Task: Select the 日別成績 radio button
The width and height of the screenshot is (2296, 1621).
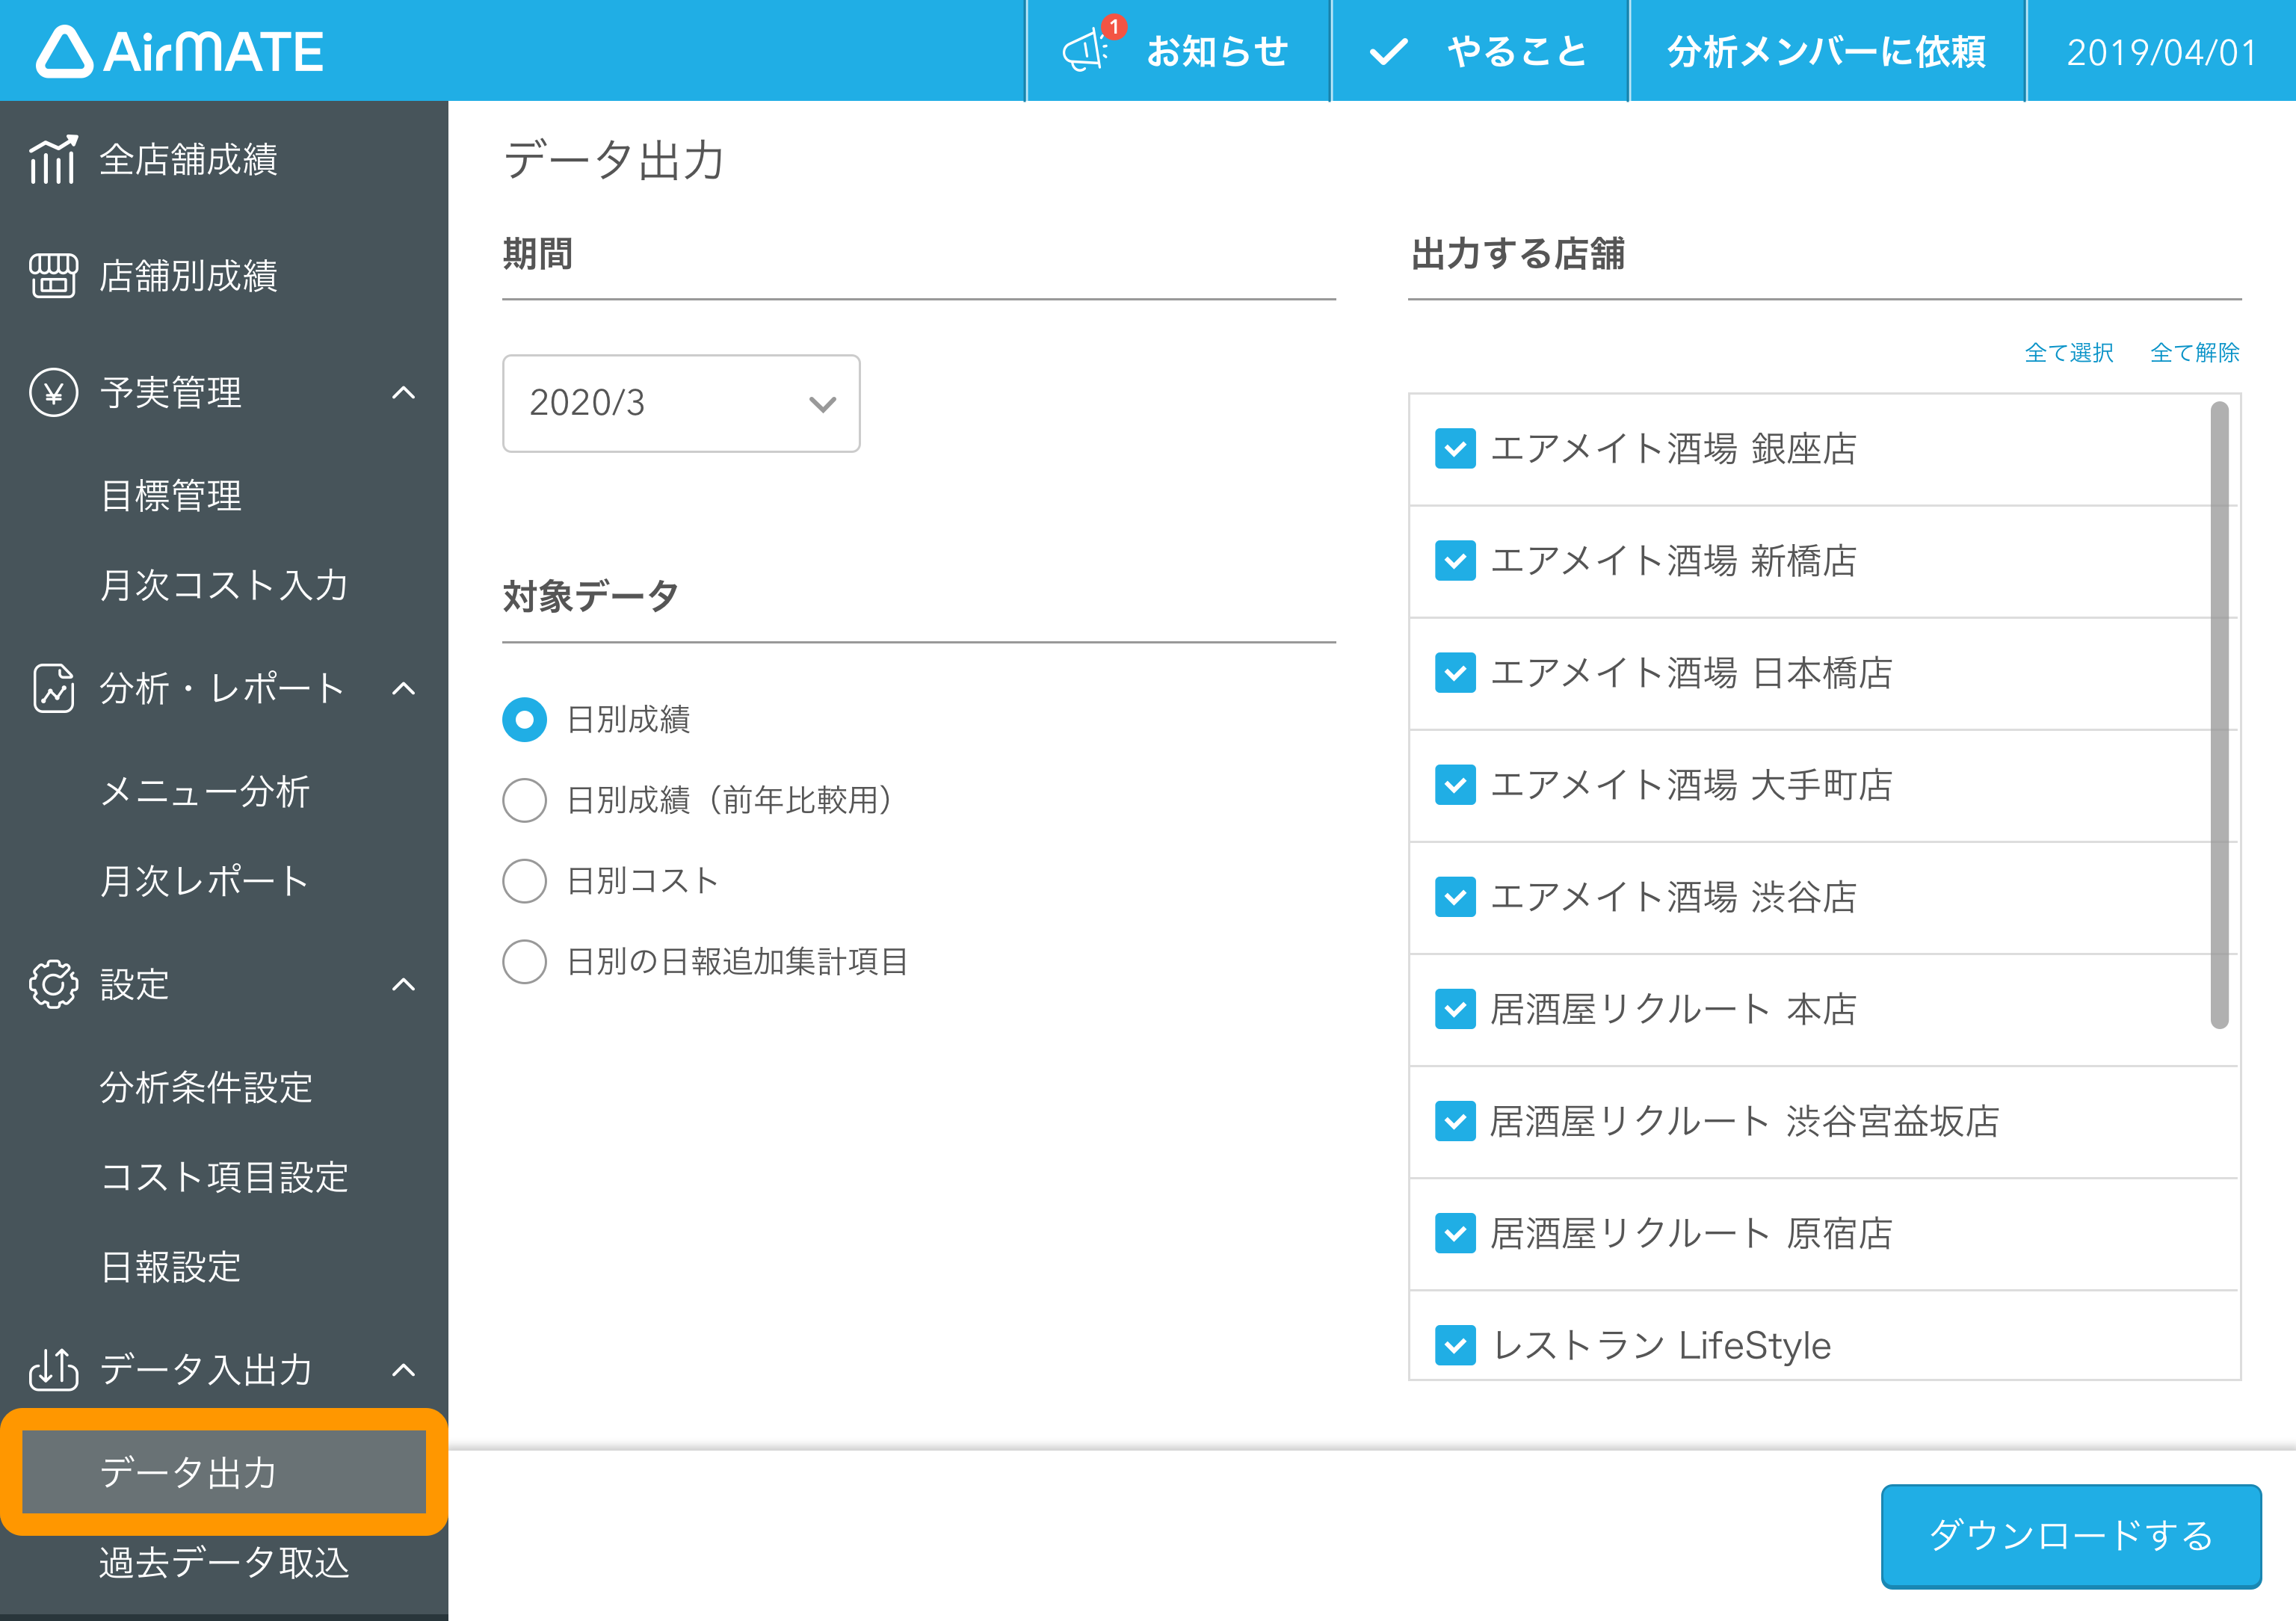Action: [524, 719]
